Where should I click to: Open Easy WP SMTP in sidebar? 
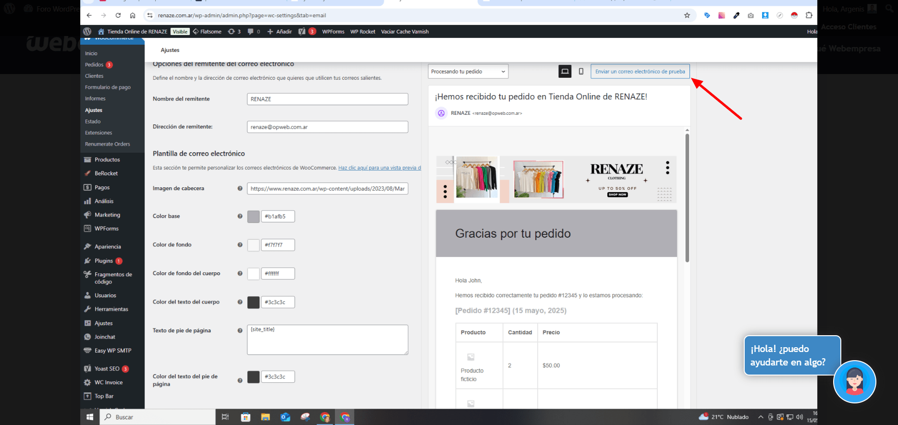(x=113, y=351)
